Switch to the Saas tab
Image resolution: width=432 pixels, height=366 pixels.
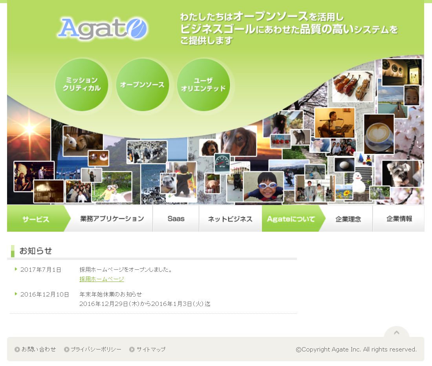click(x=176, y=219)
